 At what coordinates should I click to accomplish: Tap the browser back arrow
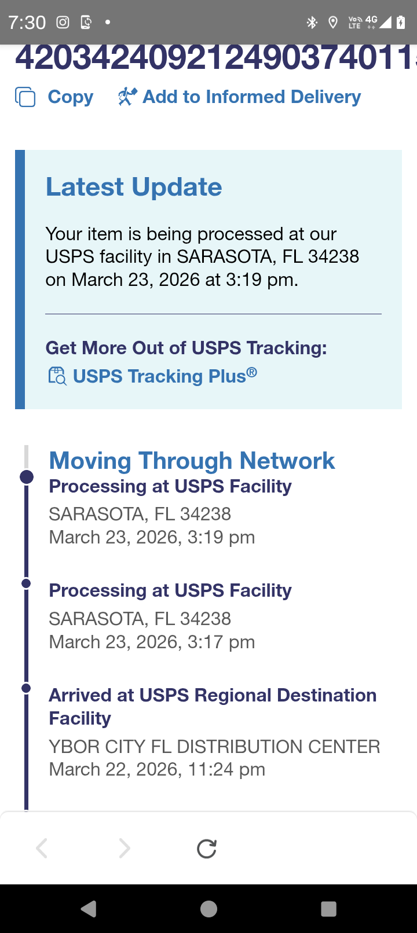(42, 848)
